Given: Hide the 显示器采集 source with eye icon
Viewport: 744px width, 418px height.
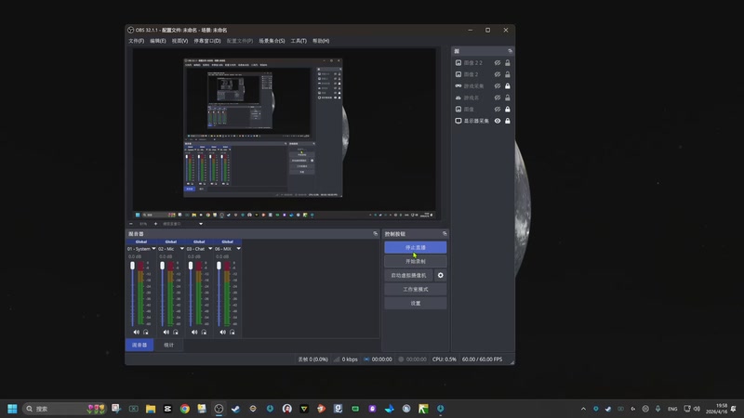Looking at the screenshot, I should [498, 121].
